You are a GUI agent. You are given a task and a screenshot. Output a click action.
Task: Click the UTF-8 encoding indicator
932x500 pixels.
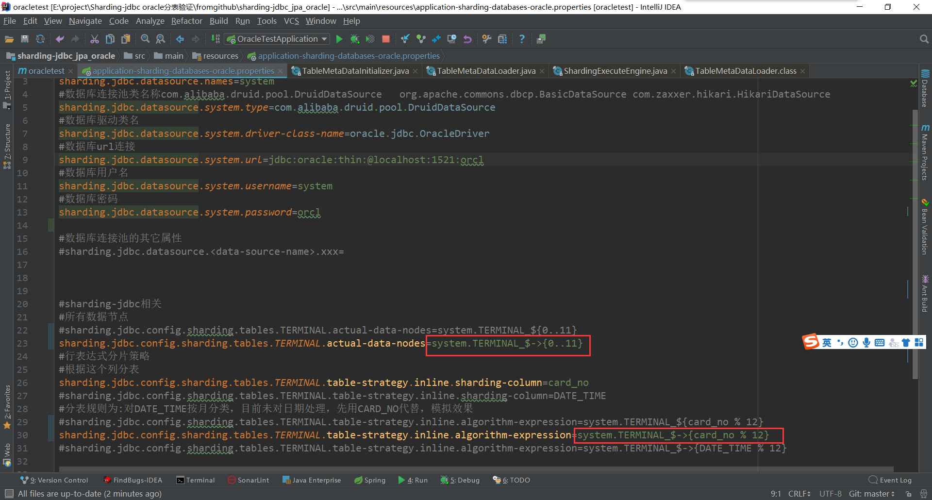tap(830, 493)
